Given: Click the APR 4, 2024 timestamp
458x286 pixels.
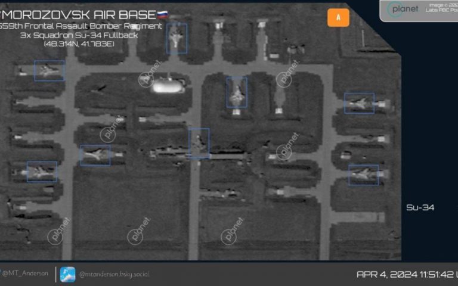Looking at the screenshot, I should click(407, 274).
